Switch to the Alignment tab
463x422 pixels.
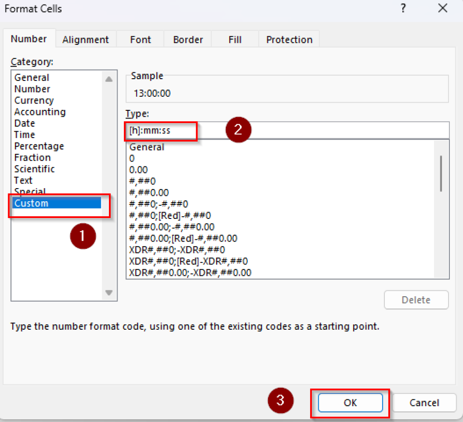pos(85,39)
